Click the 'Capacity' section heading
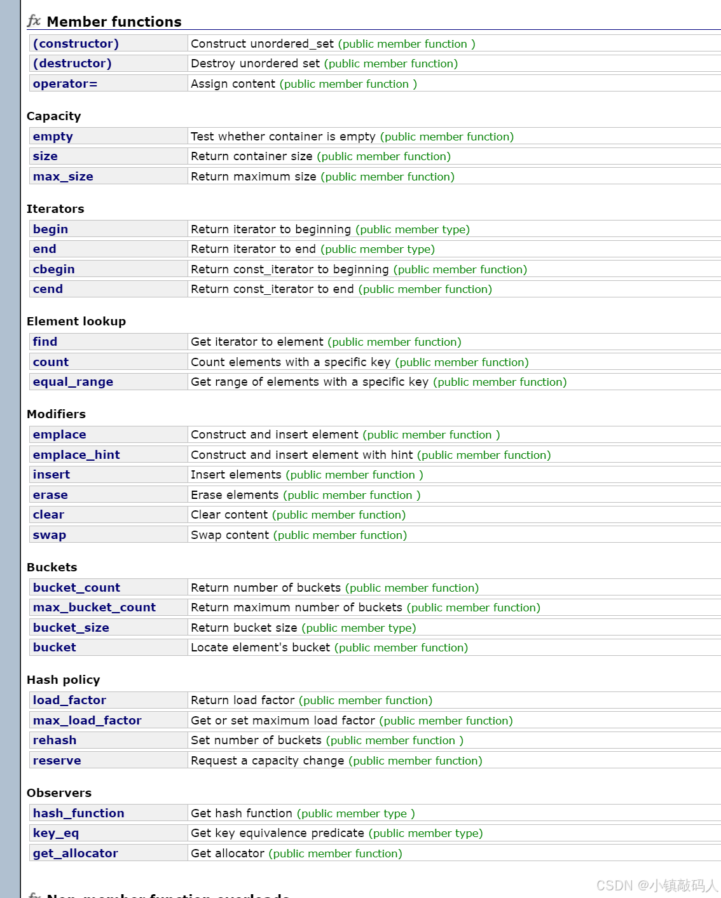Image resolution: width=721 pixels, height=898 pixels. 54,116
